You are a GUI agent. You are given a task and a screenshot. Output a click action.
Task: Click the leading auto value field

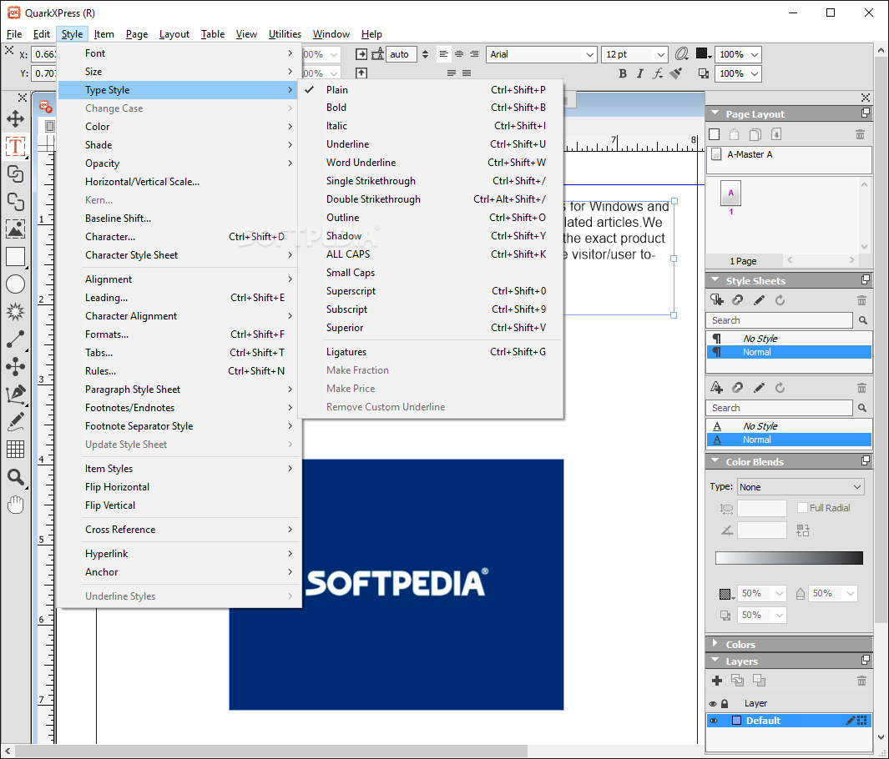pos(402,54)
